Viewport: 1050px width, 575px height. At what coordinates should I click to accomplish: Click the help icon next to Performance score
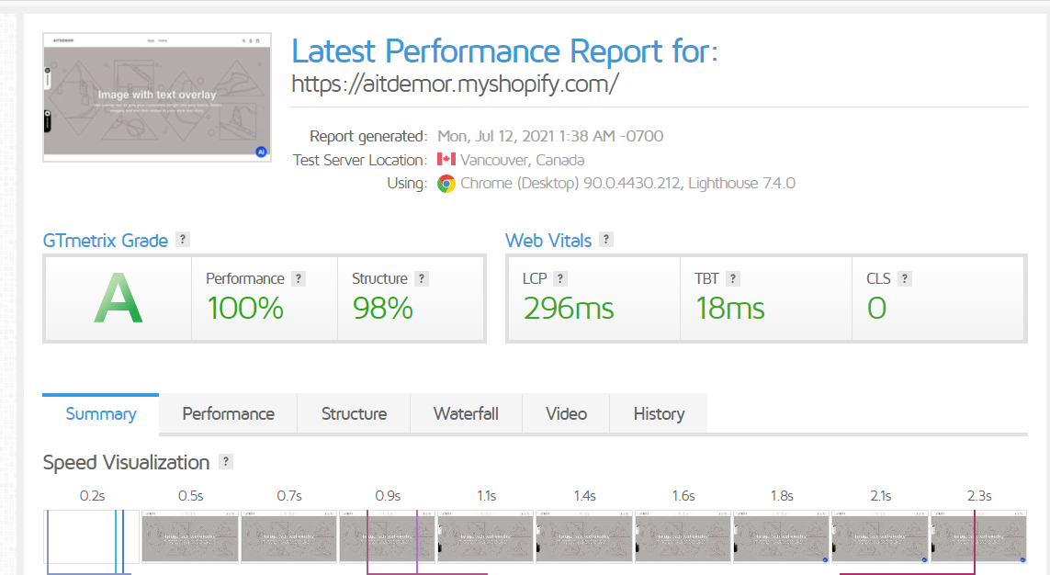pyautogui.click(x=299, y=278)
